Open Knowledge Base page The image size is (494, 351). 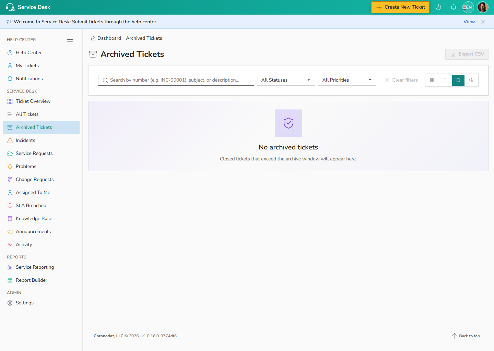(41, 218)
